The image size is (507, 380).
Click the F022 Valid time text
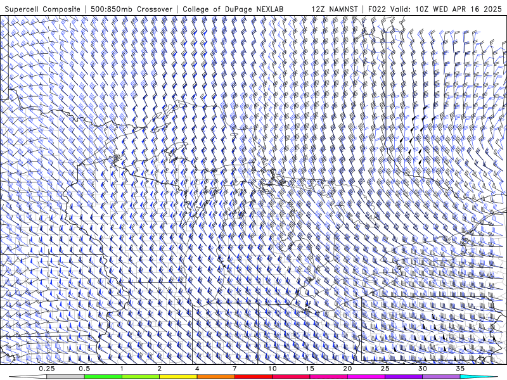pyautogui.click(x=435, y=9)
